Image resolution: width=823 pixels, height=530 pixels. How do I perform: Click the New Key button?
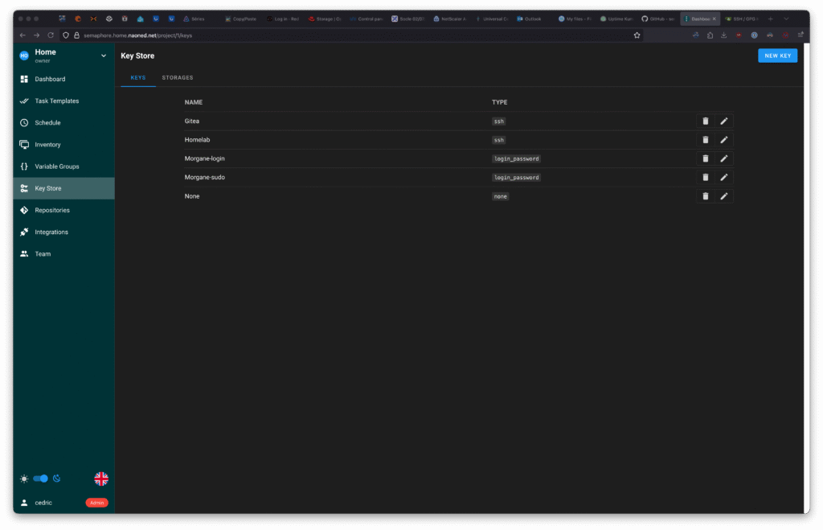777,55
